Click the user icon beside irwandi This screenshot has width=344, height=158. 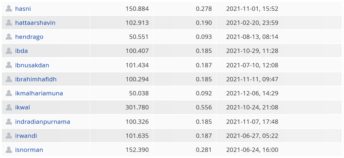(x=9, y=136)
